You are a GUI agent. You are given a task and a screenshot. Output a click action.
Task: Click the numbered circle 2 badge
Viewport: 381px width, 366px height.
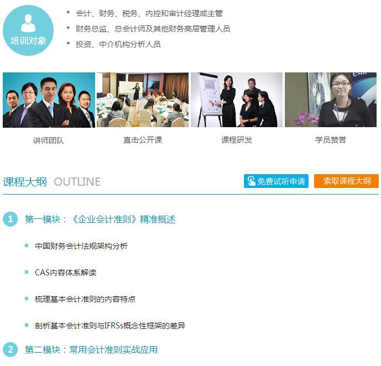coord(10,349)
